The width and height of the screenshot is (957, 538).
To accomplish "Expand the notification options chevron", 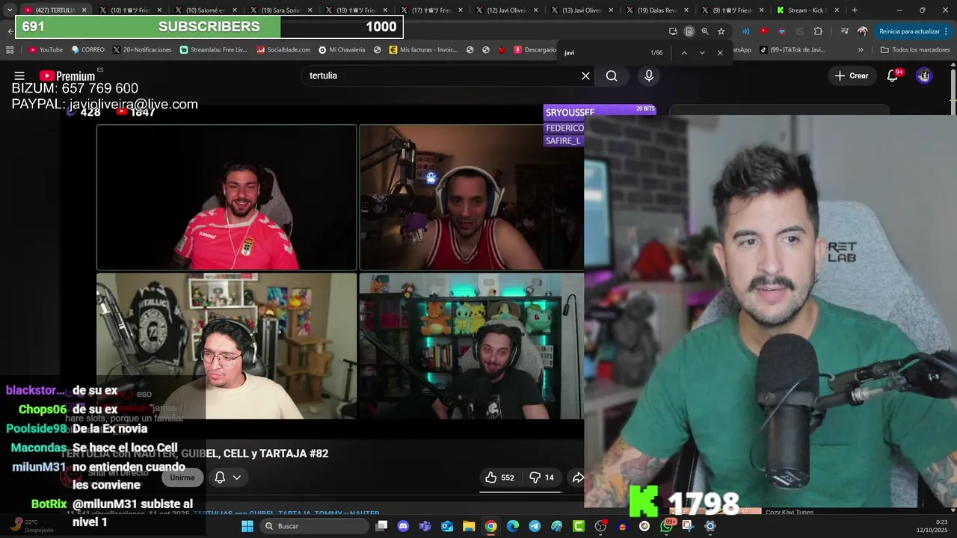I will tap(237, 477).
